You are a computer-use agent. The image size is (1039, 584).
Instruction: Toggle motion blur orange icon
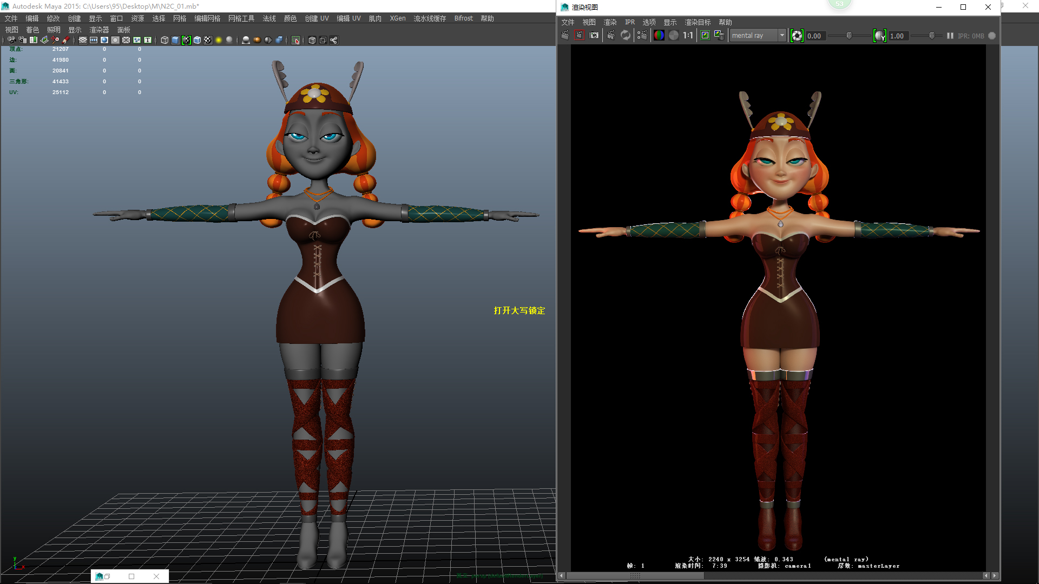(257, 40)
